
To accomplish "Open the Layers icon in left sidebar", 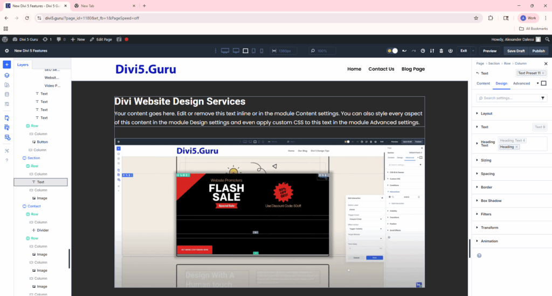I will [x=7, y=76].
